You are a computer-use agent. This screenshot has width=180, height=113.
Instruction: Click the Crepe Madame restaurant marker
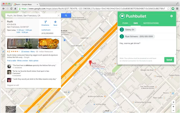pyautogui.click(x=84, y=46)
